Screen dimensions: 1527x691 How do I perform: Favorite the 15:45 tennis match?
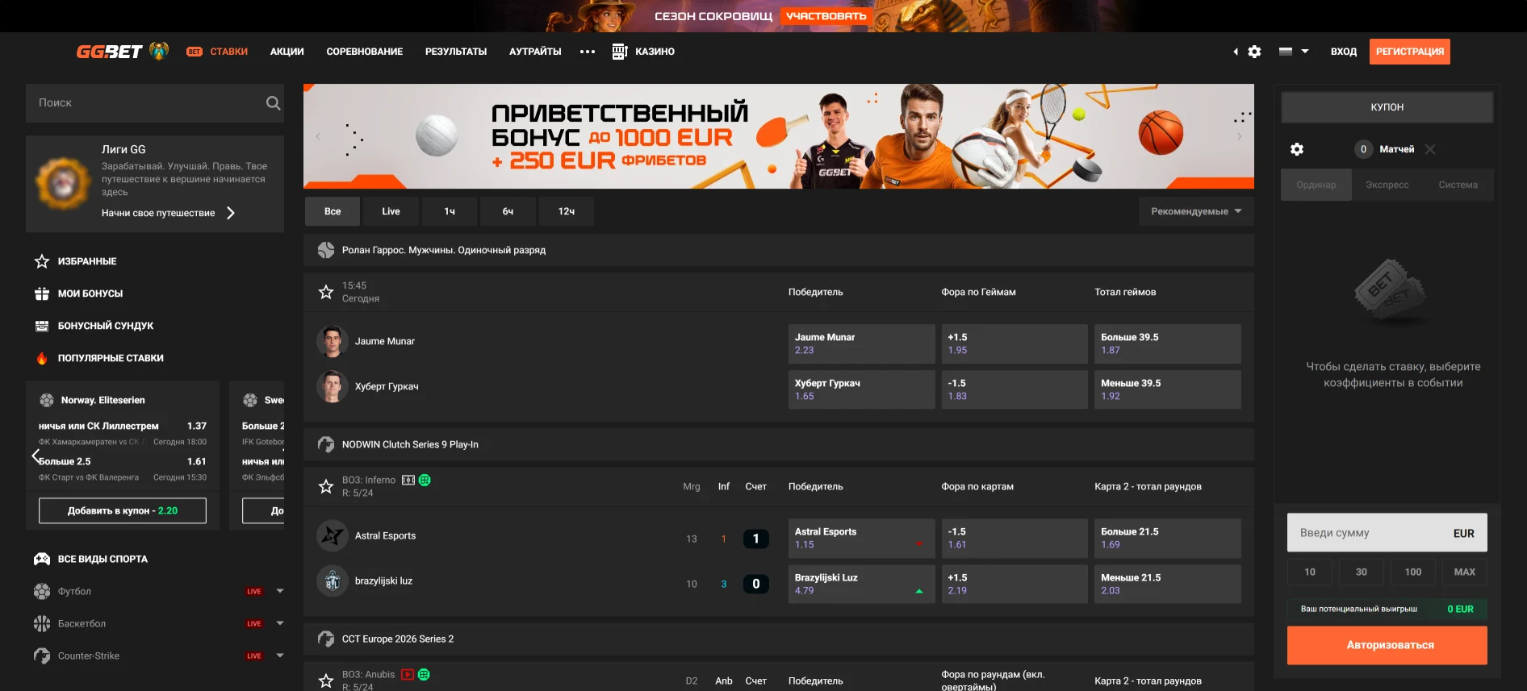[326, 292]
